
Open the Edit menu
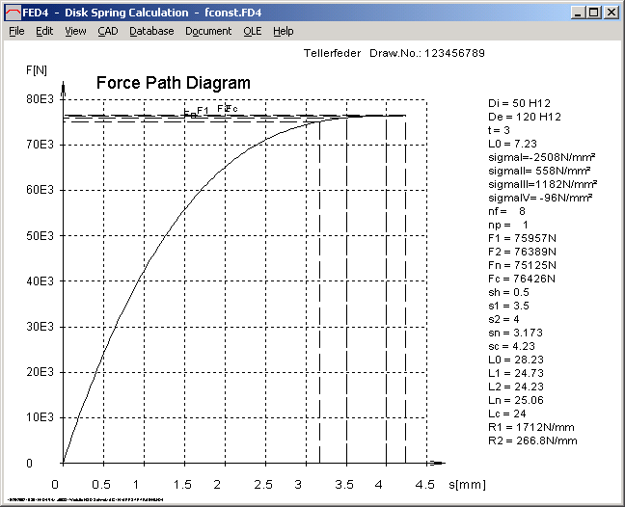[x=44, y=31]
